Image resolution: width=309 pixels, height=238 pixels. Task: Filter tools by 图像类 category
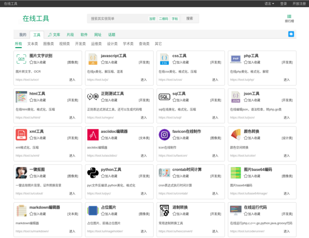tap(48, 44)
